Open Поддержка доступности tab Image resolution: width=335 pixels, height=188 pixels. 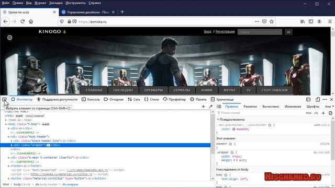coord(57,100)
